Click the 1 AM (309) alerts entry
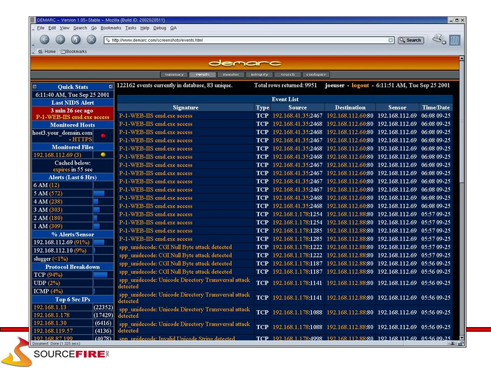Image resolution: width=491 pixels, height=368 pixels. pyautogui.click(x=48, y=226)
